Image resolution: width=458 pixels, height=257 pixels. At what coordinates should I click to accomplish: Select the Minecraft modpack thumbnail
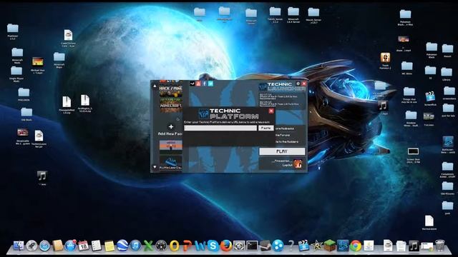click(x=171, y=106)
